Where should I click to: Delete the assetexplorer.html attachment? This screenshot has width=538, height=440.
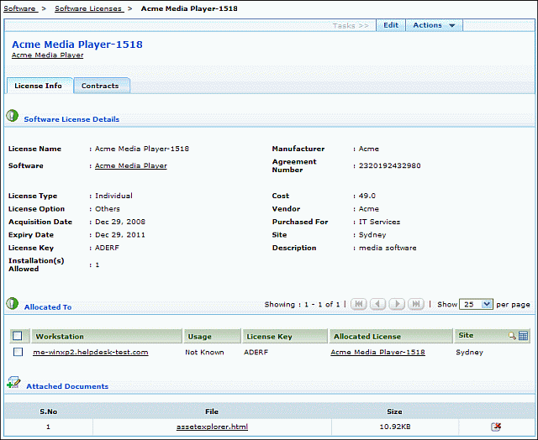point(496,427)
